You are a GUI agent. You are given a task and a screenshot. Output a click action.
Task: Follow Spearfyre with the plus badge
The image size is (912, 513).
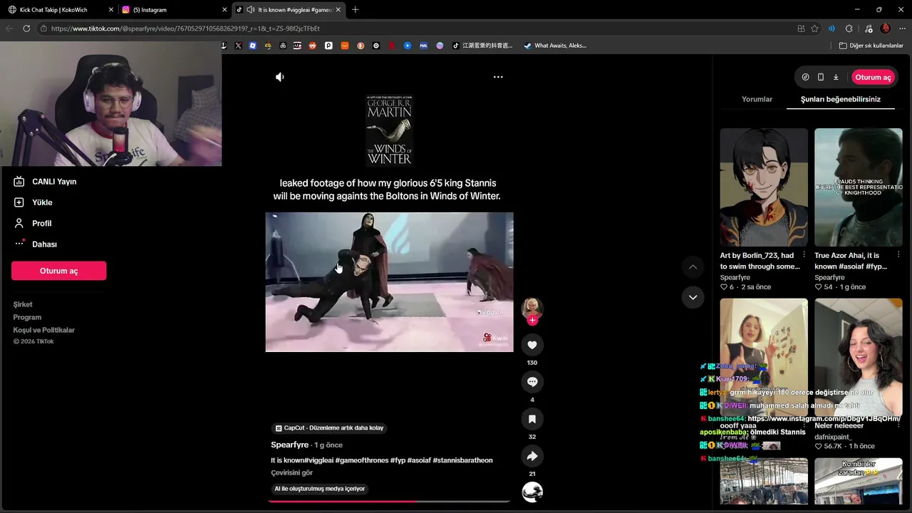[532, 320]
